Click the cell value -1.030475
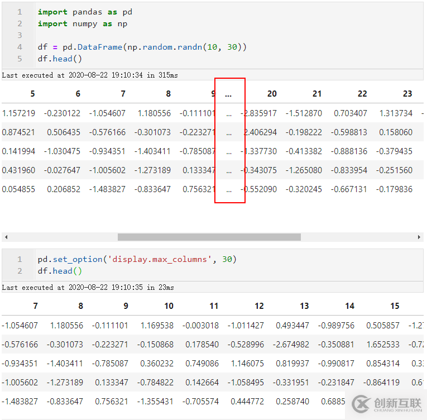427x420 pixels. click(62, 151)
